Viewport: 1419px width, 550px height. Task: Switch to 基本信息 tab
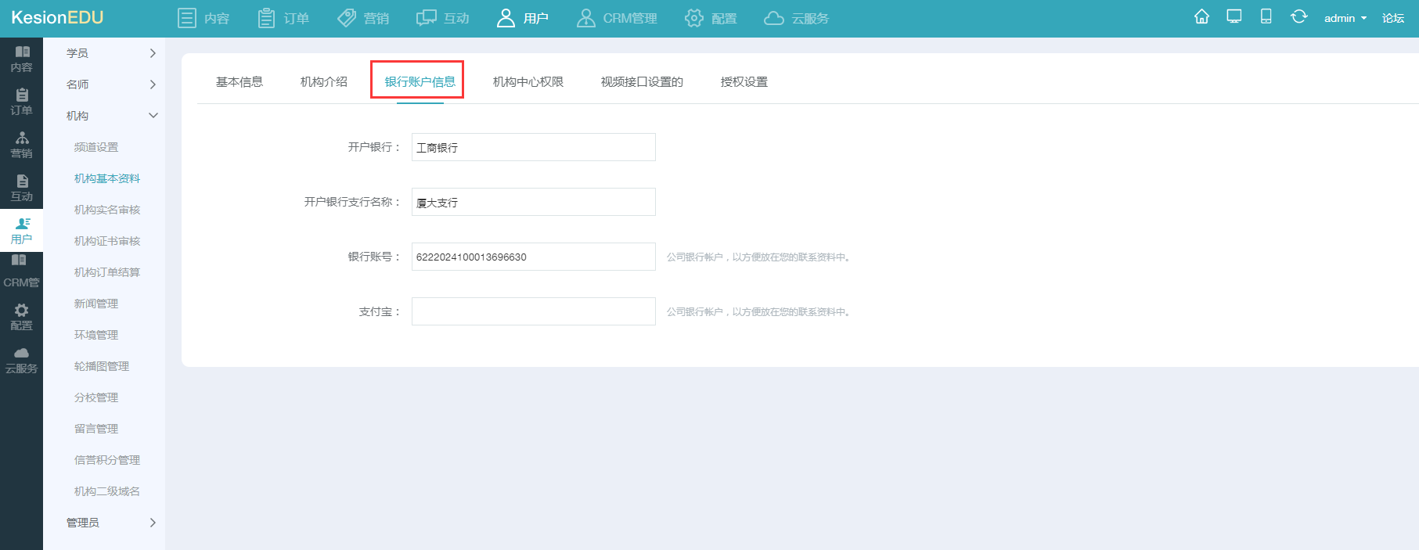[x=240, y=82]
